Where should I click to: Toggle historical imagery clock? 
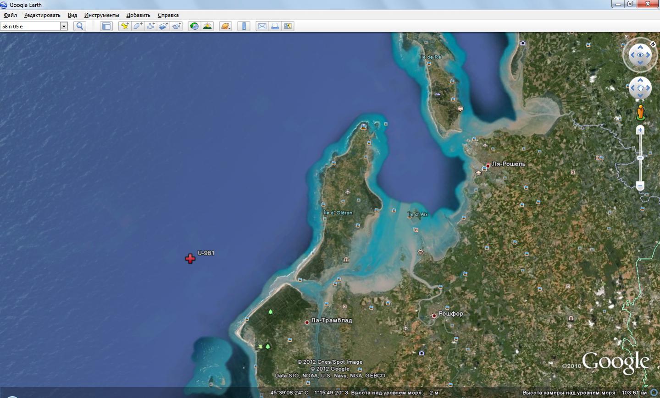coord(194,26)
